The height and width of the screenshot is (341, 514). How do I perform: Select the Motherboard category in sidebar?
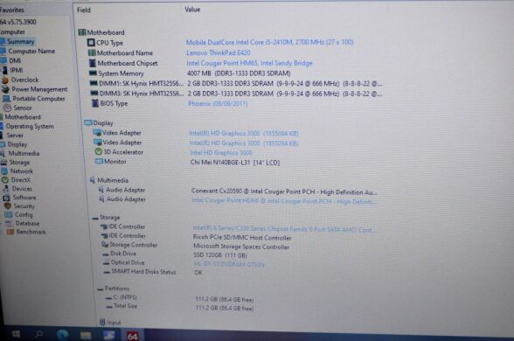(x=23, y=117)
